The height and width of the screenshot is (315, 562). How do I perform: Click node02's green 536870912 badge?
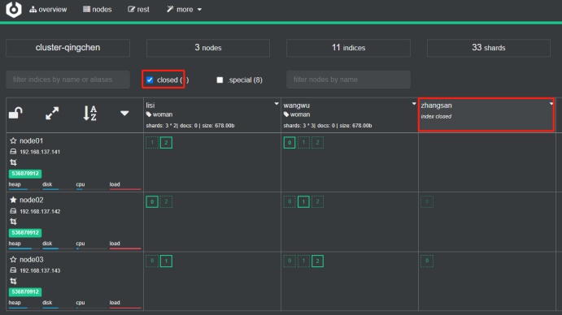[25, 233]
